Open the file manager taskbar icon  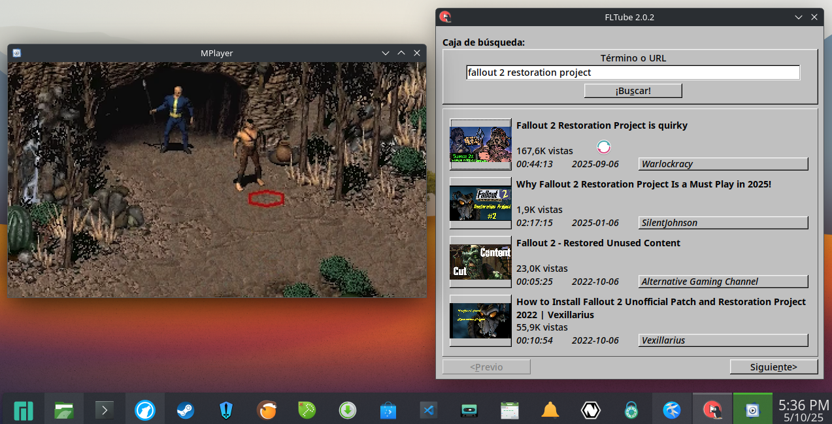point(64,410)
